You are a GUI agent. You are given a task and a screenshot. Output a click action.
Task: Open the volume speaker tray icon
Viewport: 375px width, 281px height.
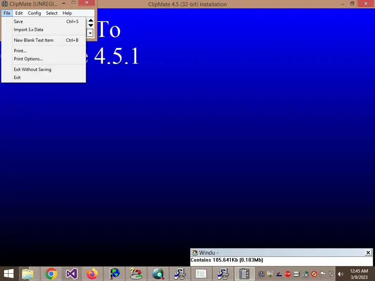tap(341, 274)
